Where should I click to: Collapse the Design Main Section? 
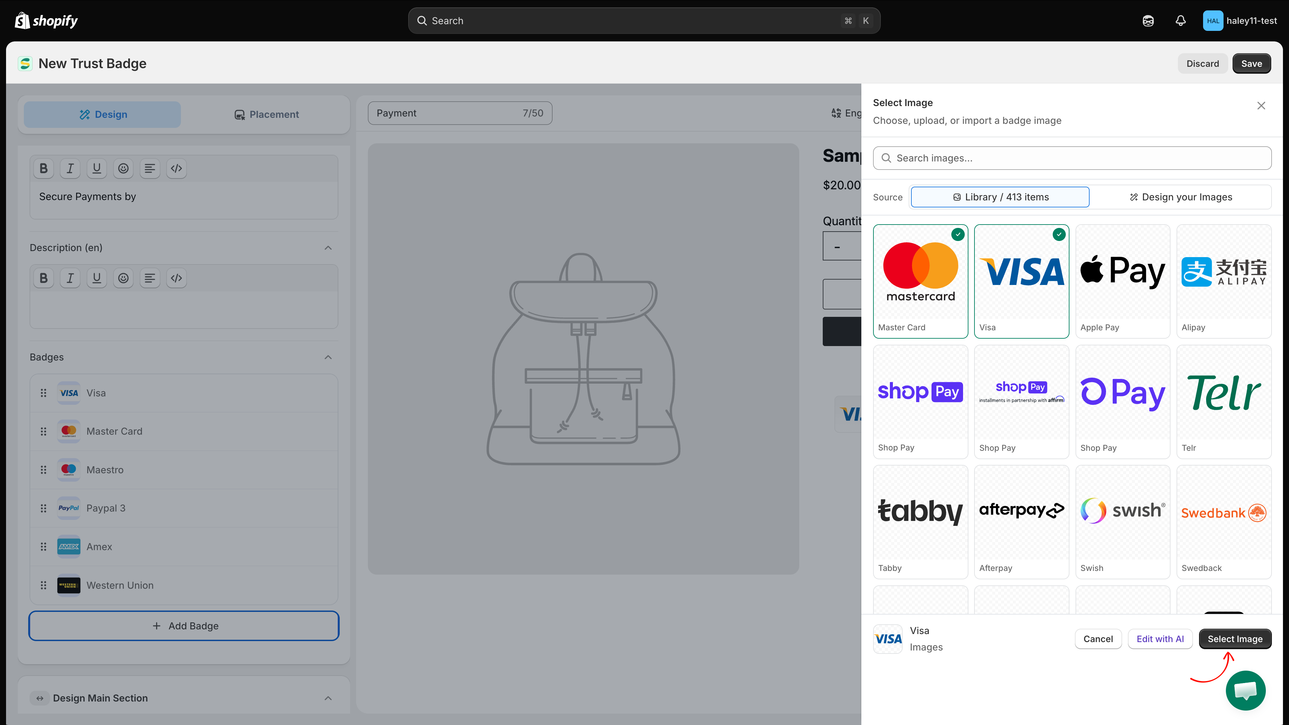click(328, 698)
